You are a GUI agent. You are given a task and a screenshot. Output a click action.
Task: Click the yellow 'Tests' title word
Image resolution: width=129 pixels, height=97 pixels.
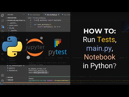(106, 39)
